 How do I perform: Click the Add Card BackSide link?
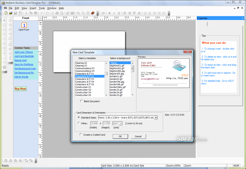tap(24, 56)
